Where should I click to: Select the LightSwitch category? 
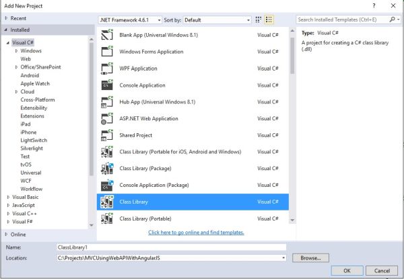34,141
